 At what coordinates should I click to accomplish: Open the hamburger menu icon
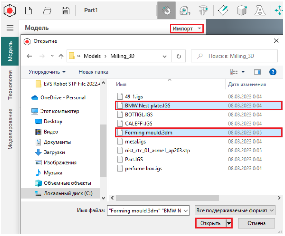(10, 28)
